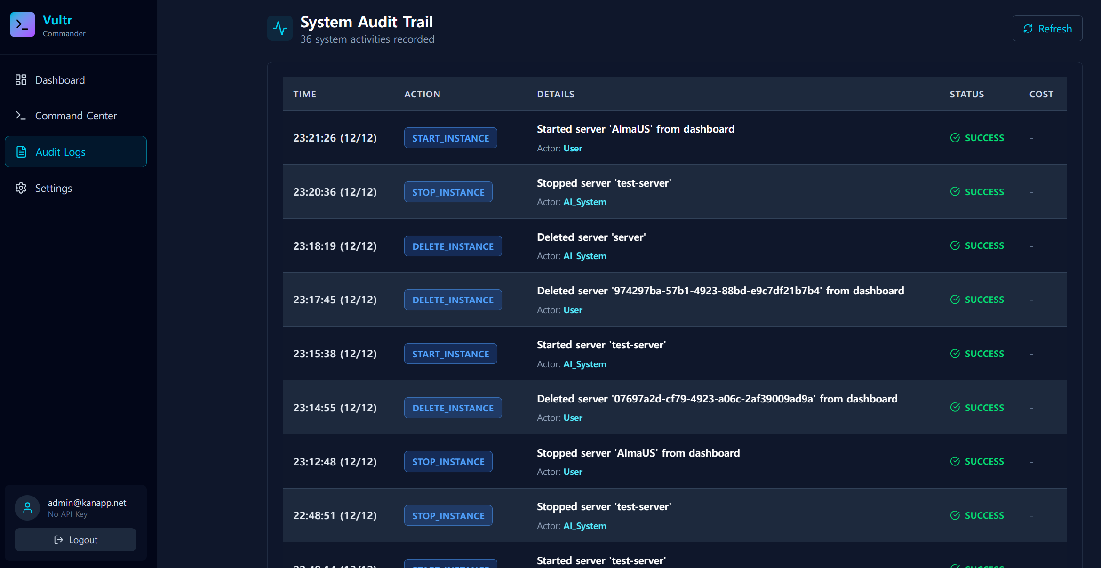Click the Dashboard grid icon in sidebar
The width and height of the screenshot is (1101, 568).
click(x=21, y=80)
